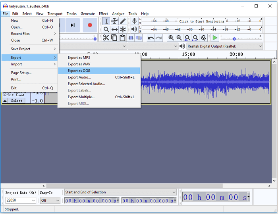Click the track Select button

tap(16, 101)
